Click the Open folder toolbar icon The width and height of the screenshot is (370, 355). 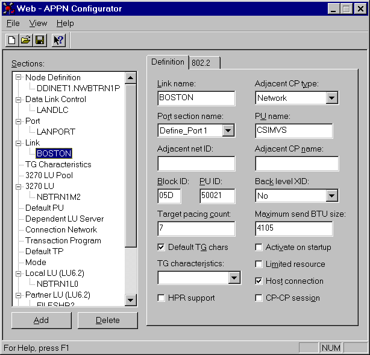(25, 40)
